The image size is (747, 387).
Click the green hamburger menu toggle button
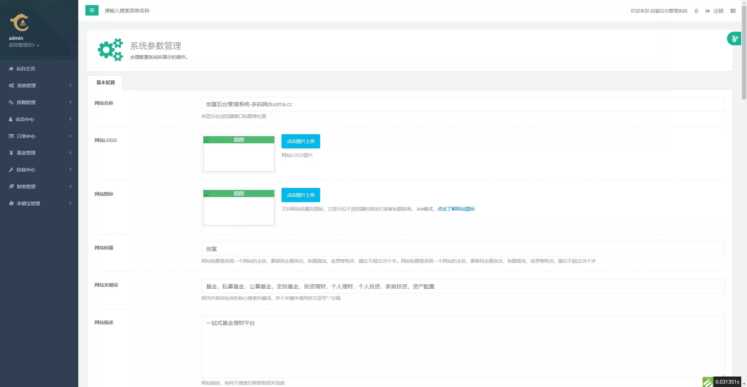coord(92,10)
